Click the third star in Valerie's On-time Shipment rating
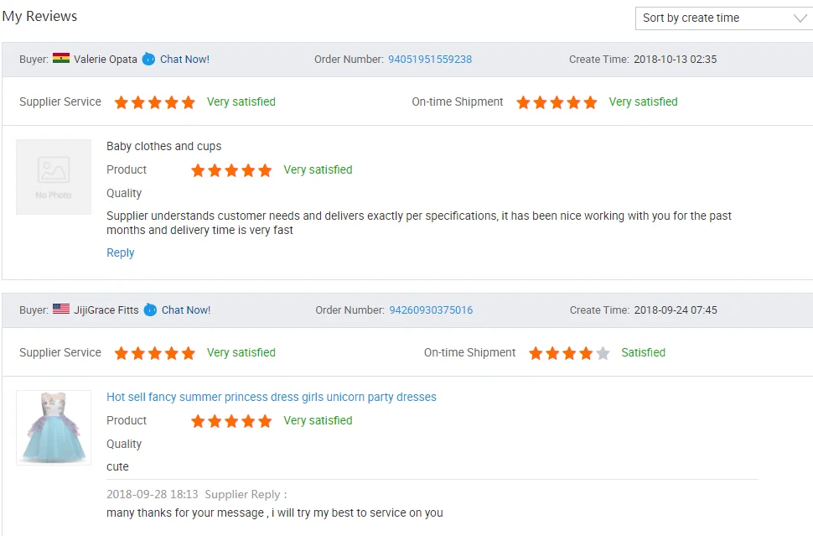Viewport: 813px width, 536px height. pyautogui.click(x=557, y=102)
